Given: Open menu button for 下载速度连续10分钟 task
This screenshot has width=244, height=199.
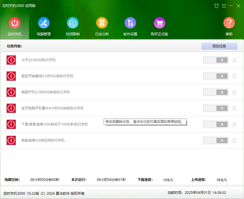Looking at the screenshot, I should (x=234, y=124).
